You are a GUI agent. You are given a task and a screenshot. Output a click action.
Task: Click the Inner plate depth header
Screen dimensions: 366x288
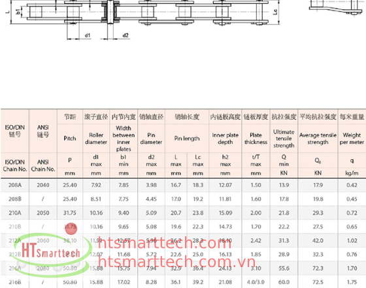point(225,138)
